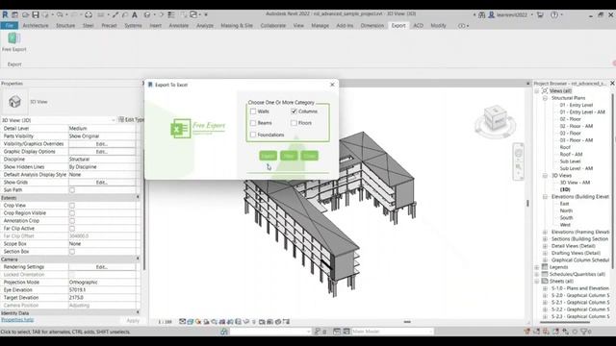616x346 pixels.
Task: Toggle the Crop View checkbox
Action: [x=72, y=205]
